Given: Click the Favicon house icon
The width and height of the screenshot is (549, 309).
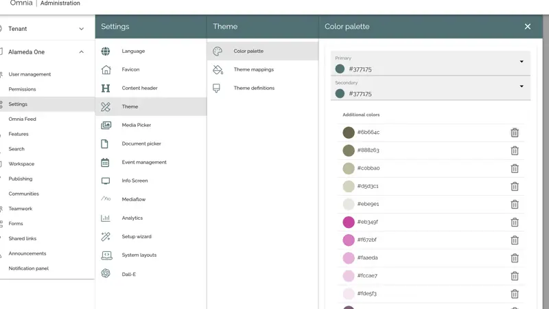Looking at the screenshot, I should [106, 70].
